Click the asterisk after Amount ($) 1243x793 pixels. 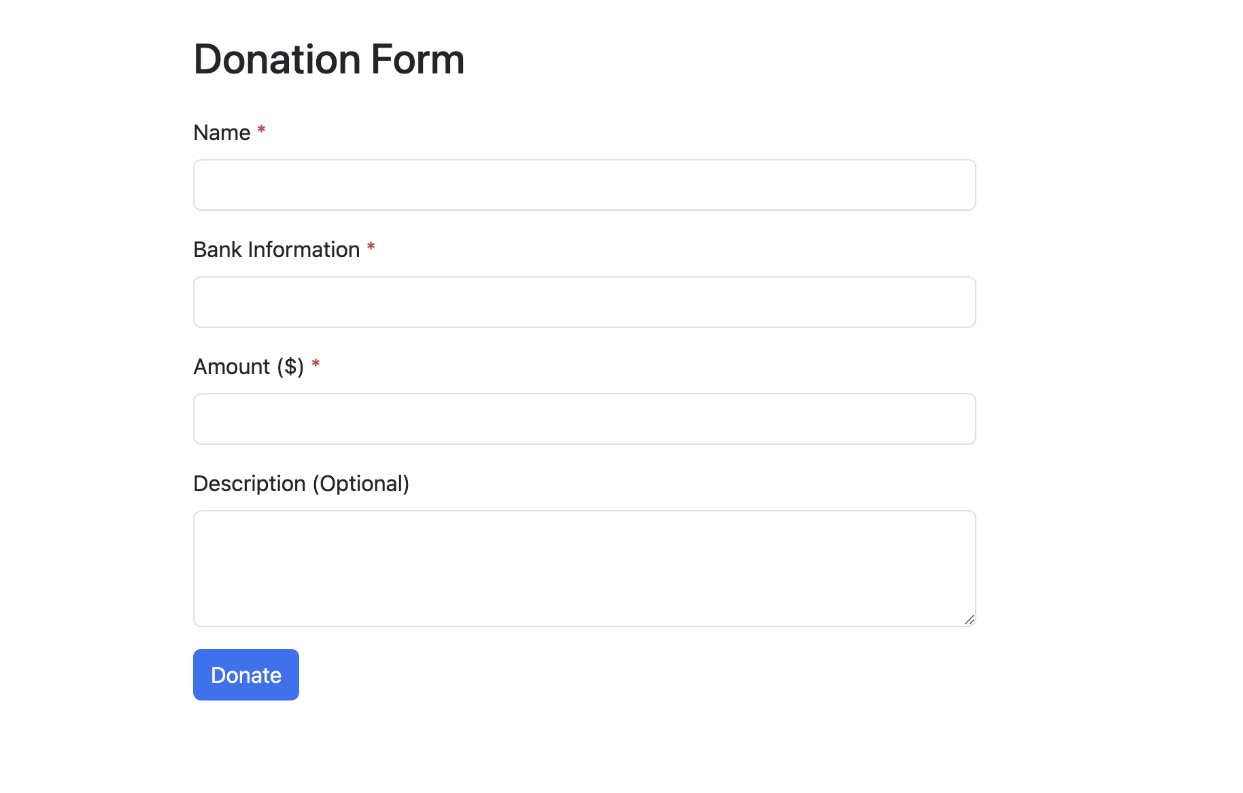pyautogui.click(x=316, y=365)
